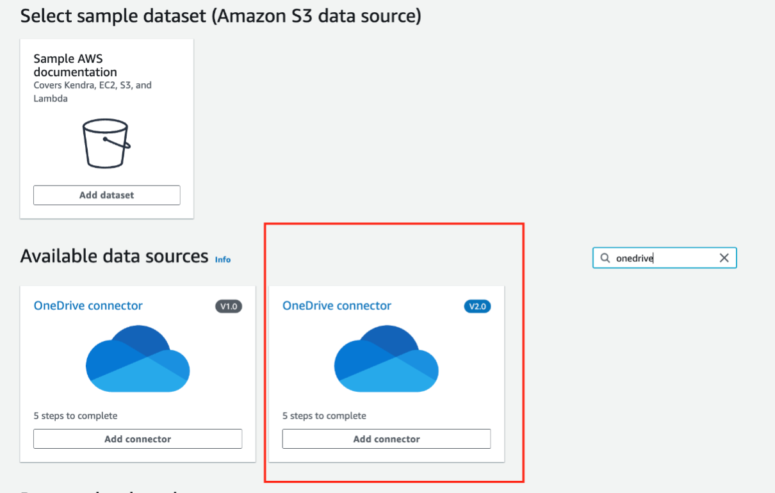Click the Select sample dataset heading

tap(221, 15)
